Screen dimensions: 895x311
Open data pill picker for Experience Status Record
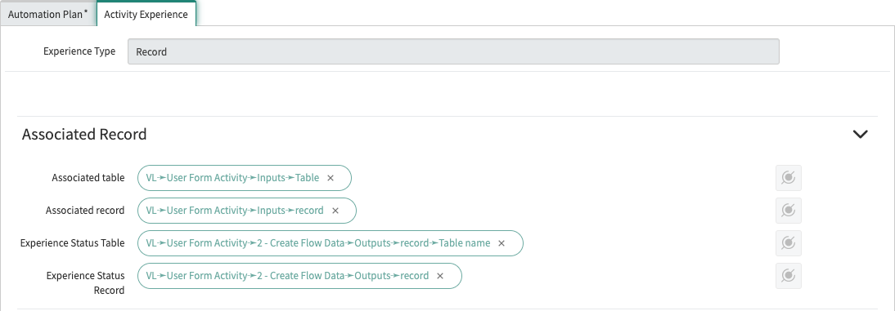tap(789, 276)
